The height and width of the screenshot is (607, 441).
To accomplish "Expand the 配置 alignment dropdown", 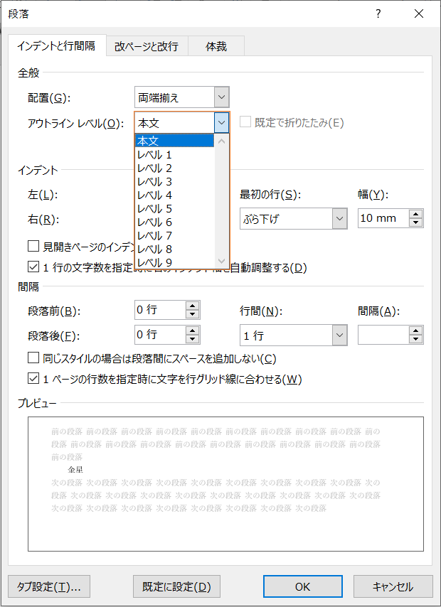I will click(x=221, y=97).
